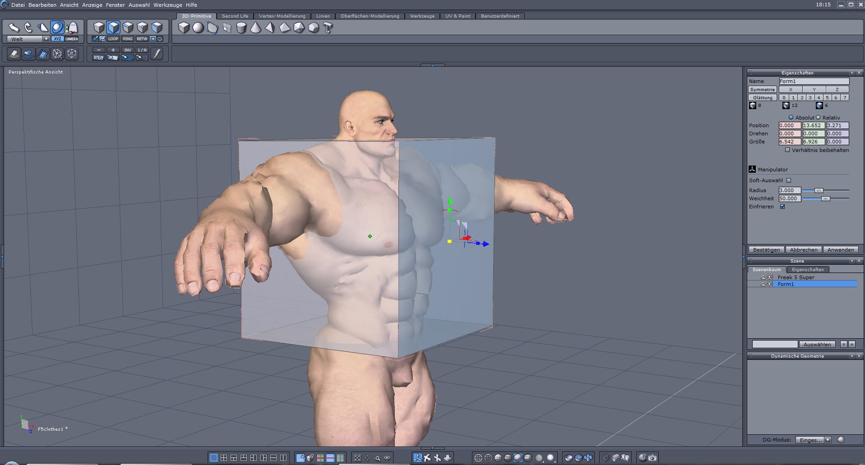
Task: Open the Werkzeuge menu
Action: click(x=168, y=5)
